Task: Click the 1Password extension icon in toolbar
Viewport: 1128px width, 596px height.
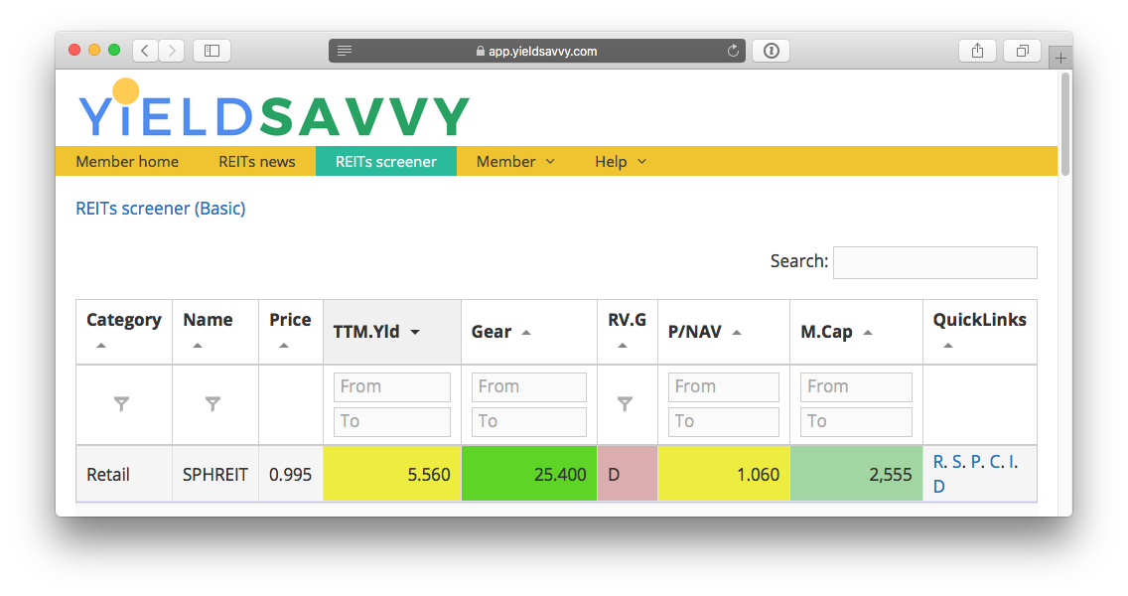Action: (772, 51)
